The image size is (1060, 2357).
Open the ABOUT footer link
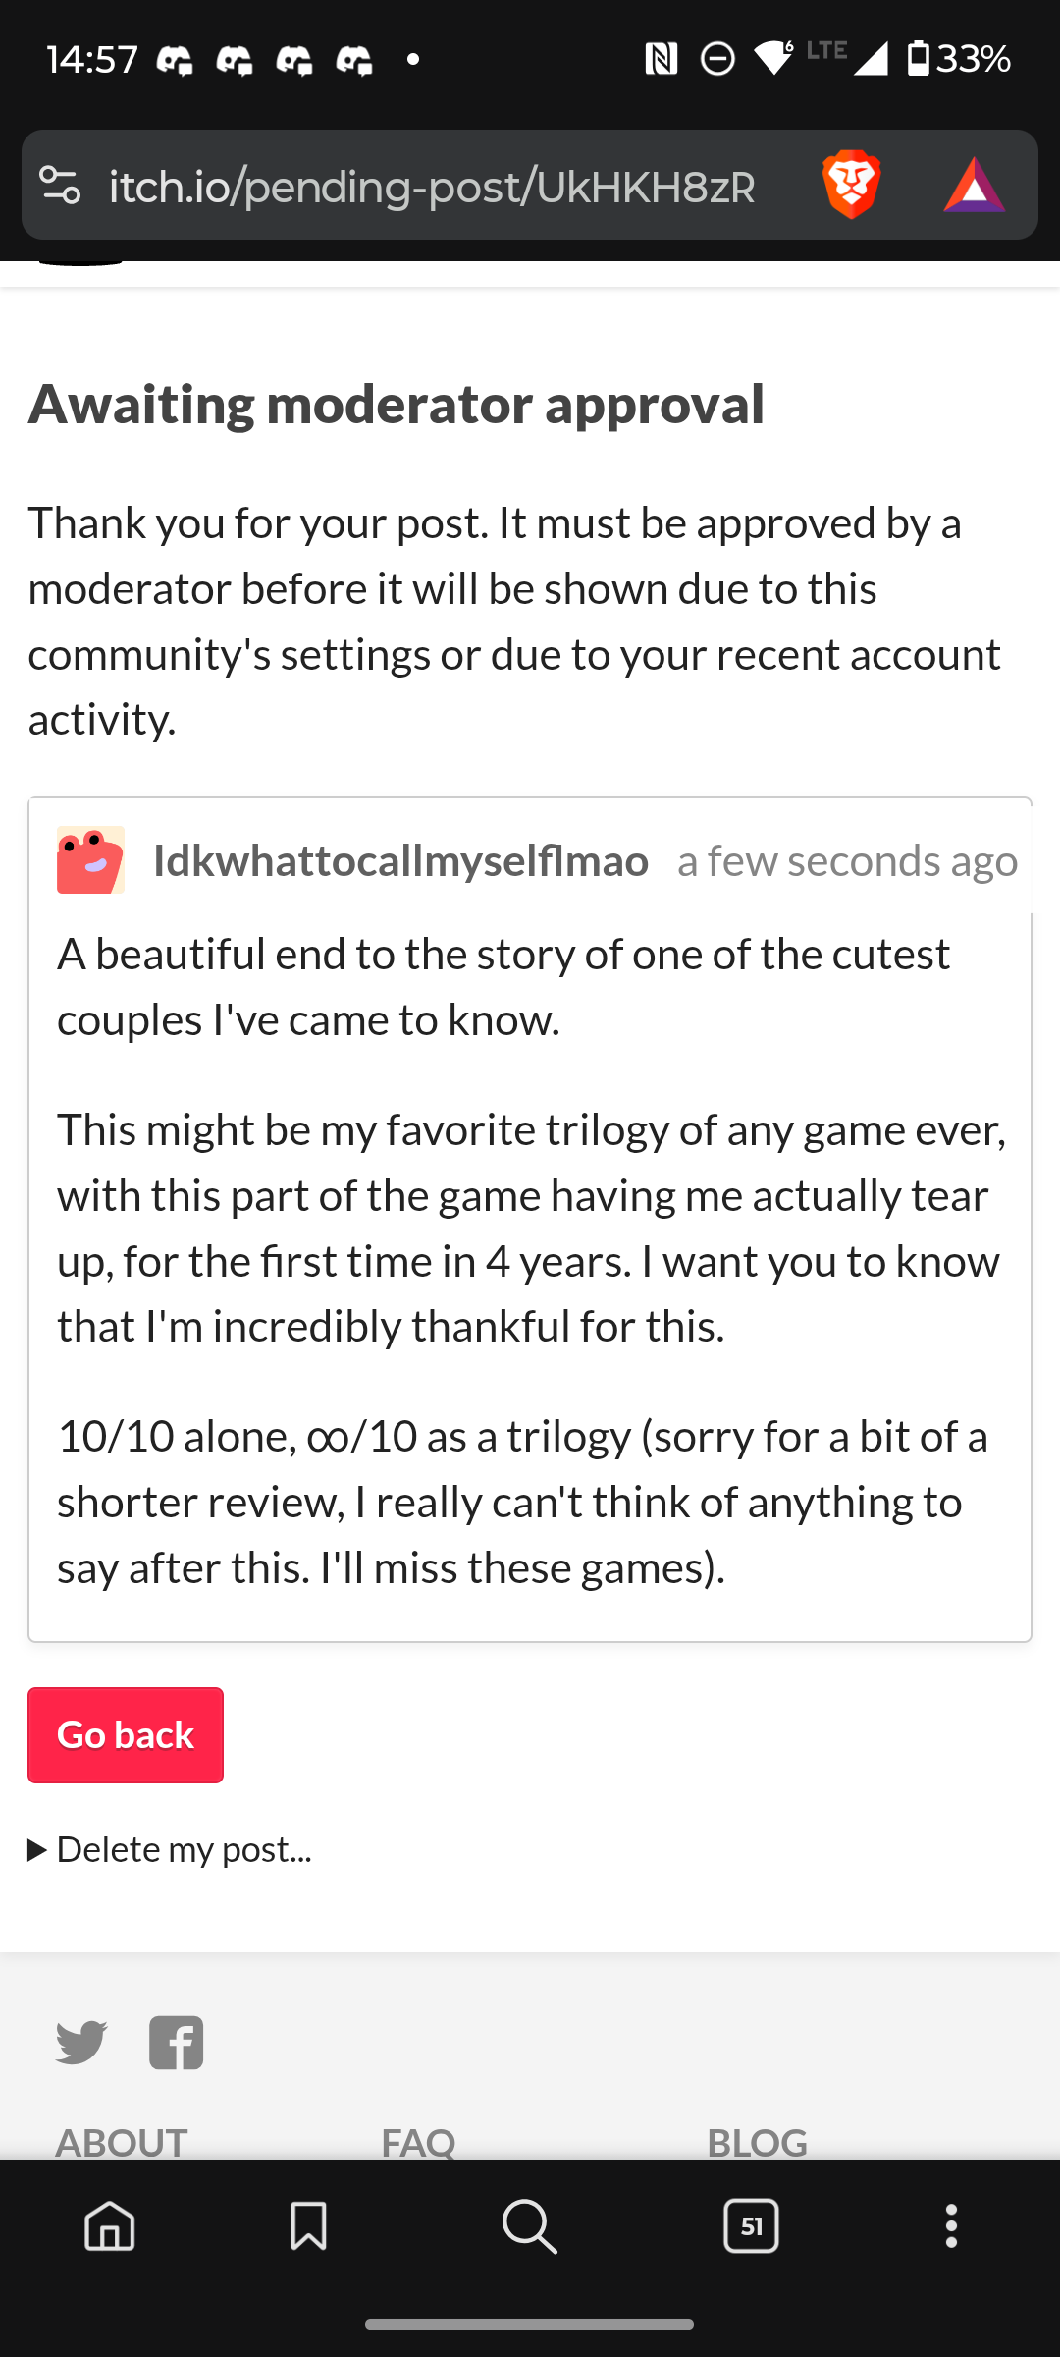[x=122, y=2141]
